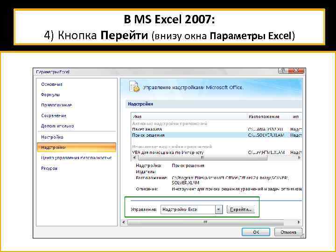Open the Дополнительно settings

click(57, 126)
